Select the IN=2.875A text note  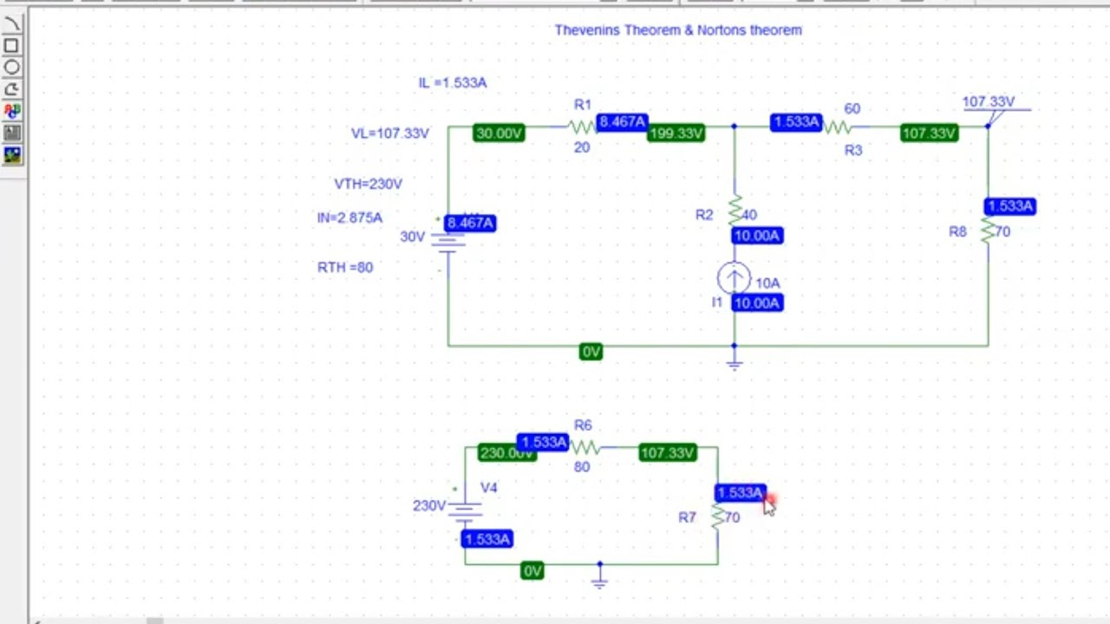[349, 218]
